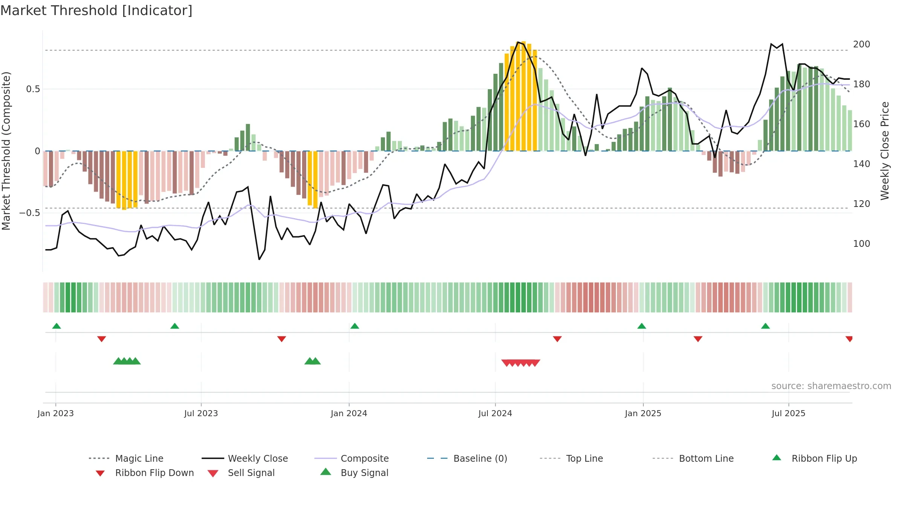Toggle the Weekly Close legend entry
The width and height of the screenshot is (904, 508).
click(x=245, y=458)
